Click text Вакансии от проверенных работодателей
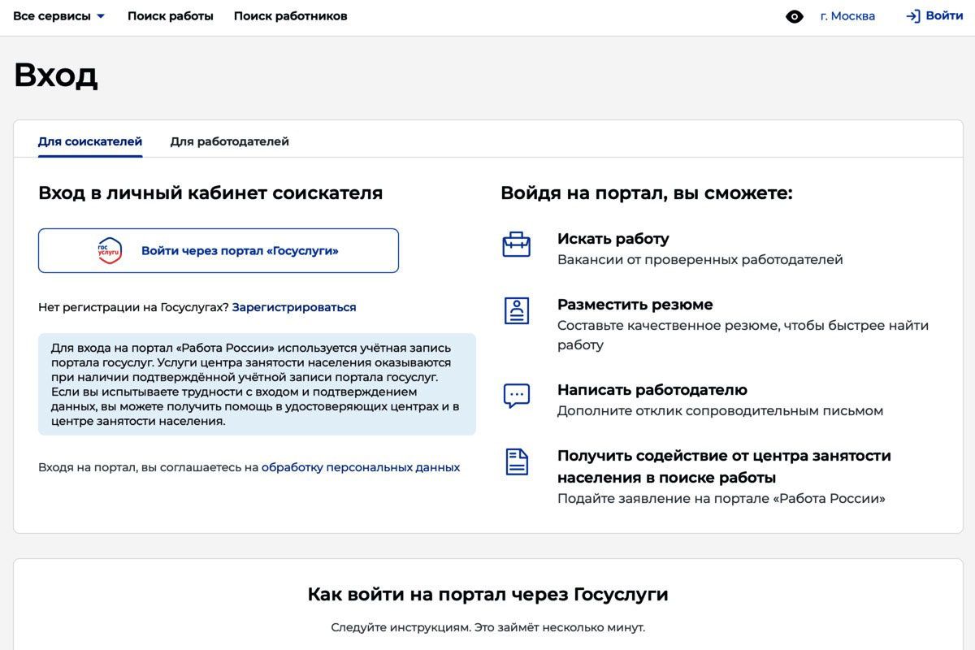 (x=700, y=260)
